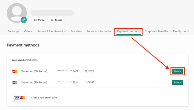Switch to the Bookings tab
This screenshot has width=194, height=110.
coord(13,31)
